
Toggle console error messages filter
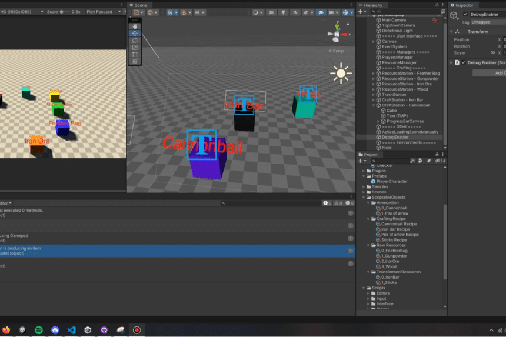(x=349, y=203)
